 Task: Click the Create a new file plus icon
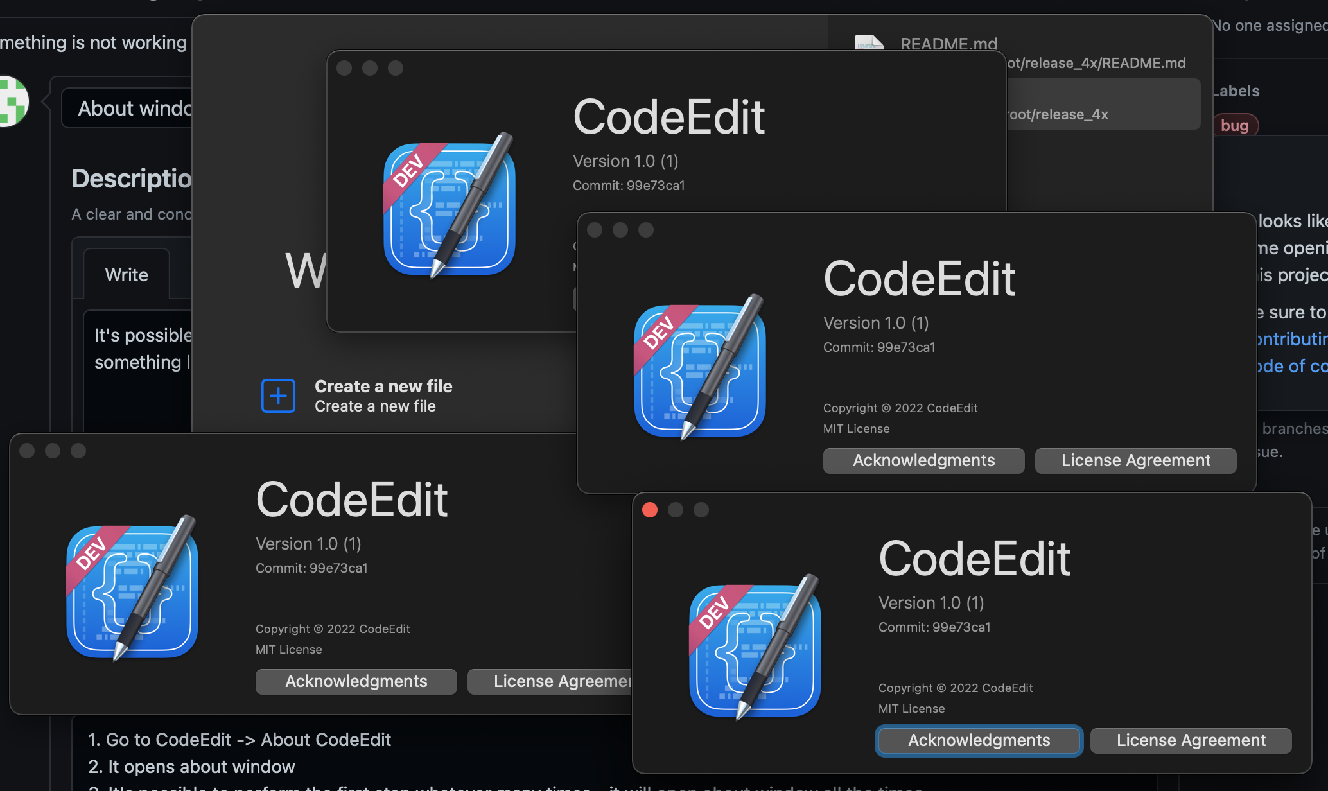tap(278, 395)
